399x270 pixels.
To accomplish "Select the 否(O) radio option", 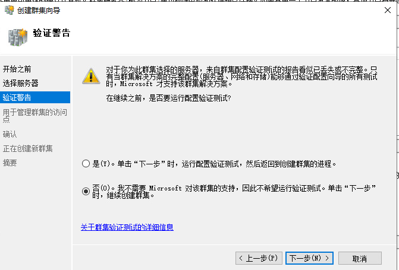I will (86, 191).
